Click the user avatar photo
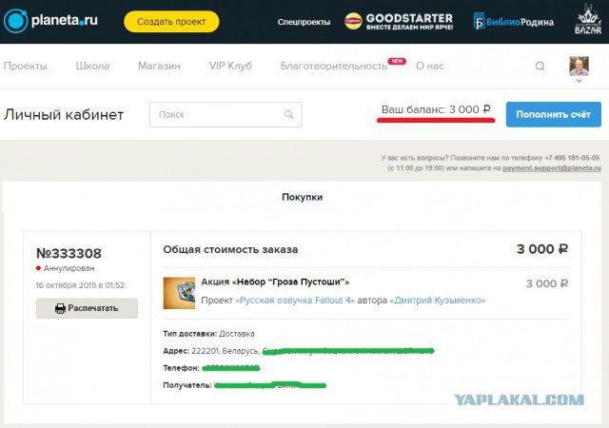This screenshot has height=428, width=609. click(580, 66)
